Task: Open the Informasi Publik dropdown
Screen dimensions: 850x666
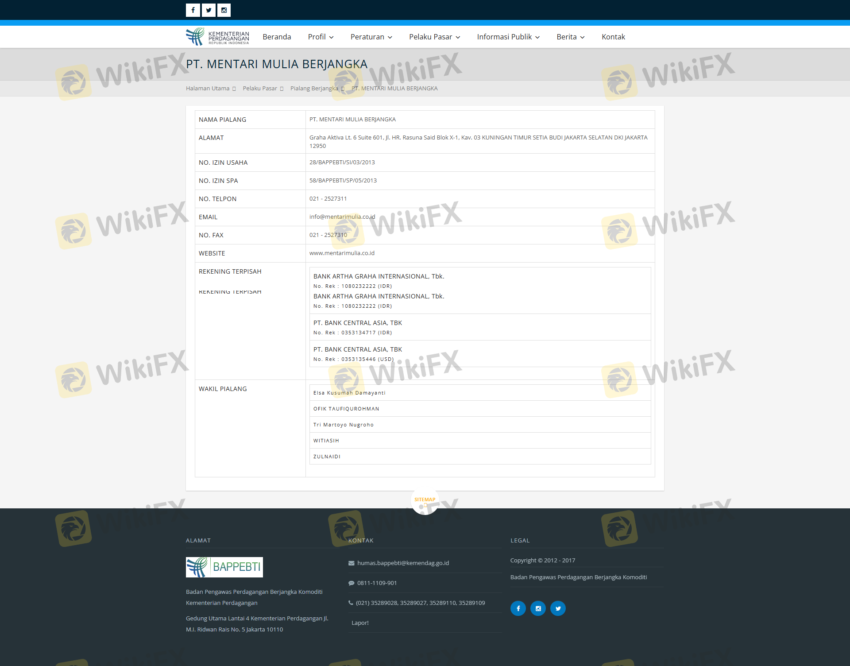Action: [x=508, y=37]
